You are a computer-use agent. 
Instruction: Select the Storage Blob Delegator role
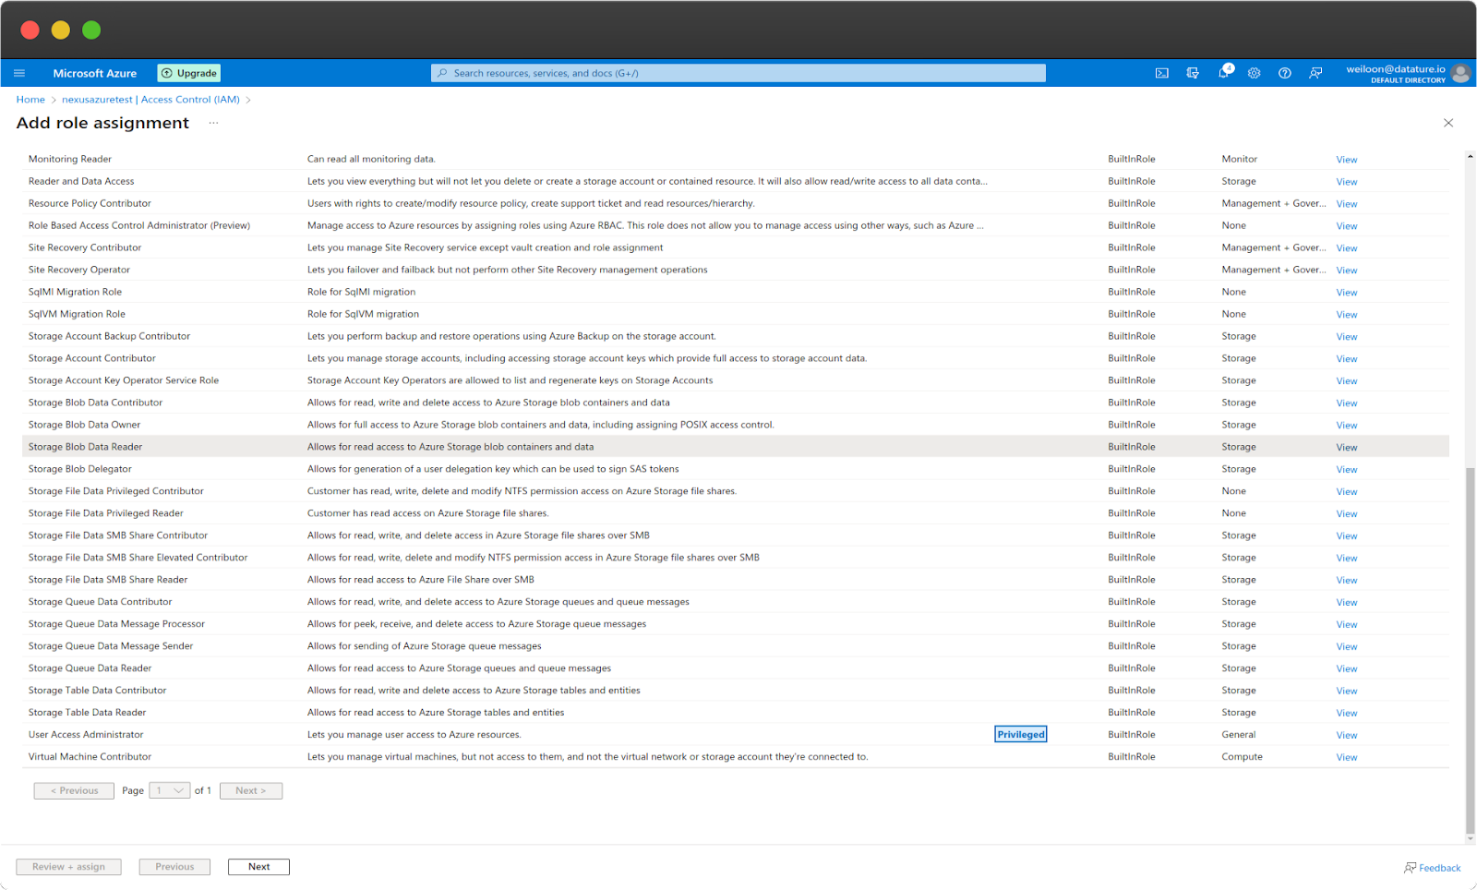coord(80,469)
